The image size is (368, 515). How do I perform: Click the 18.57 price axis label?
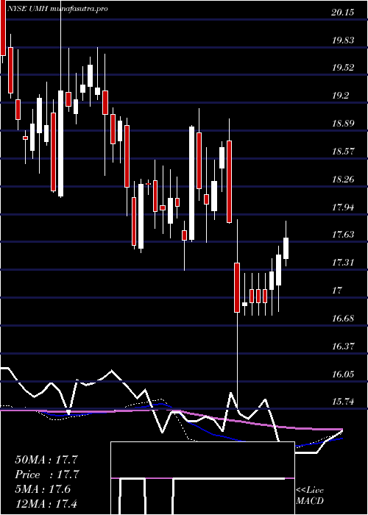343,152
